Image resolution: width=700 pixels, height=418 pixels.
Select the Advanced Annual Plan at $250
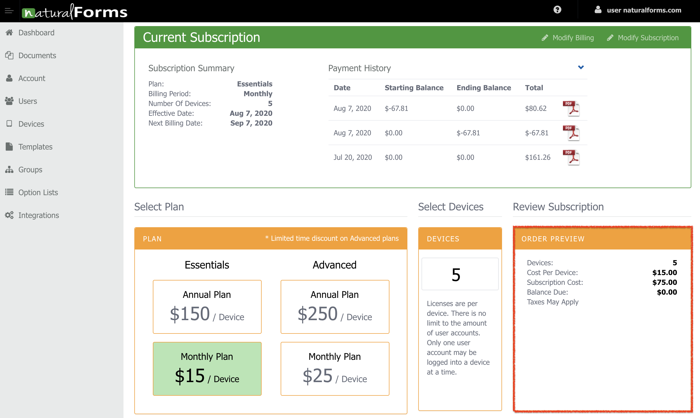pos(335,307)
